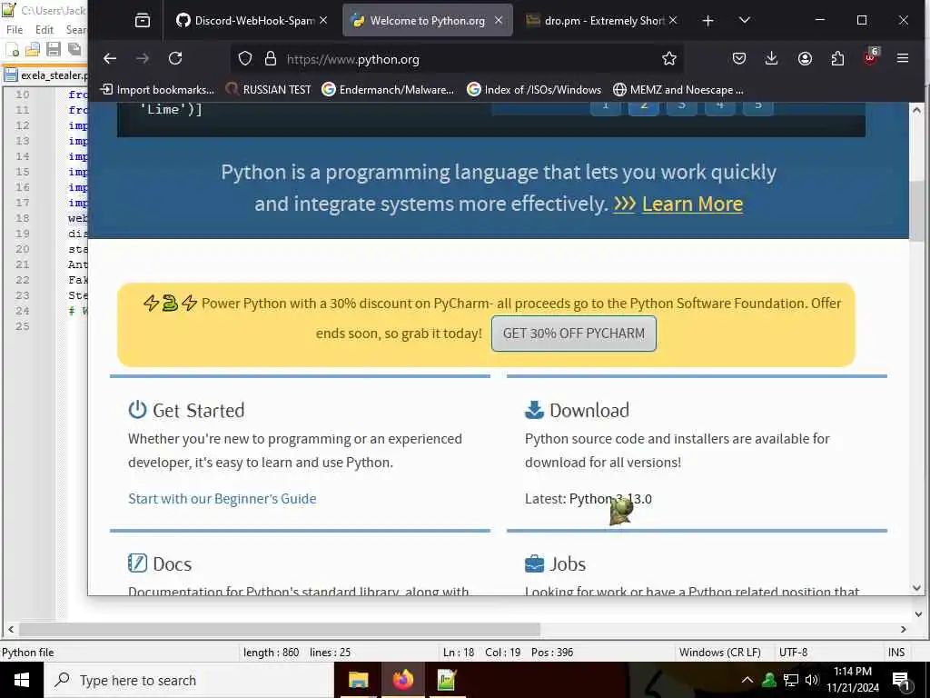Click the UTF-8 encoding status entry
Screen dimensions: 930x698
(793, 653)
